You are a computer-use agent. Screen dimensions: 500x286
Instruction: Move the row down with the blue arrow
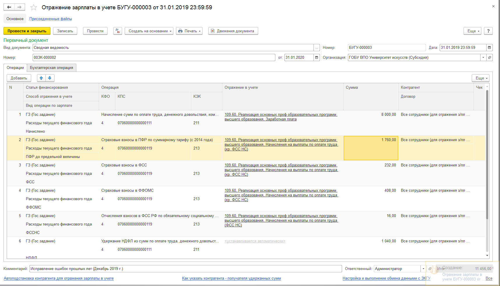click(50, 78)
